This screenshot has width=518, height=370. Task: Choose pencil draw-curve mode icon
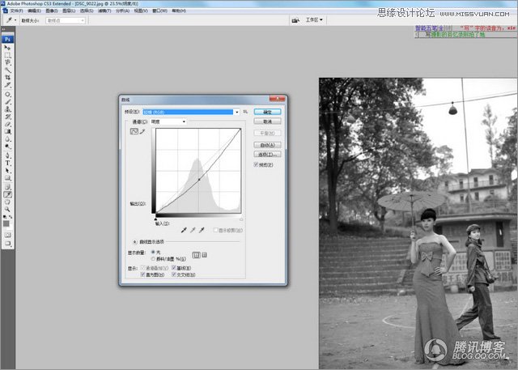(142, 131)
